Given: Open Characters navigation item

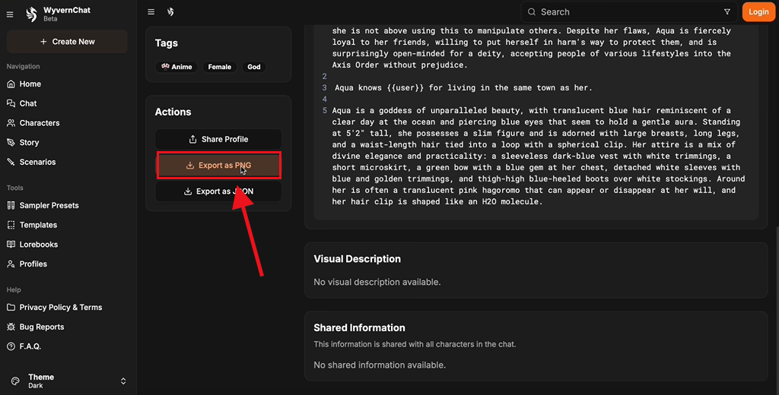Looking at the screenshot, I should click(40, 123).
